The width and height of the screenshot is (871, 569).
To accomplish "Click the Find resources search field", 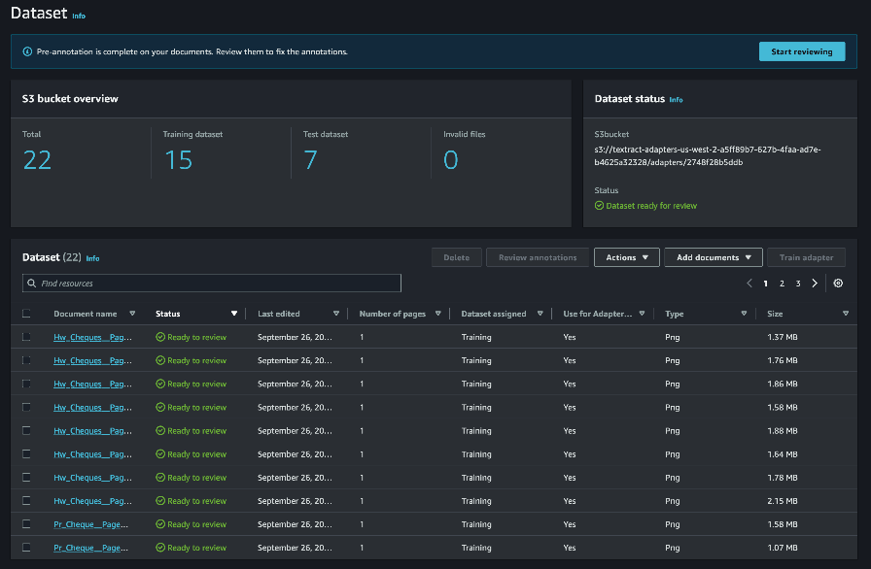I will [212, 284].
